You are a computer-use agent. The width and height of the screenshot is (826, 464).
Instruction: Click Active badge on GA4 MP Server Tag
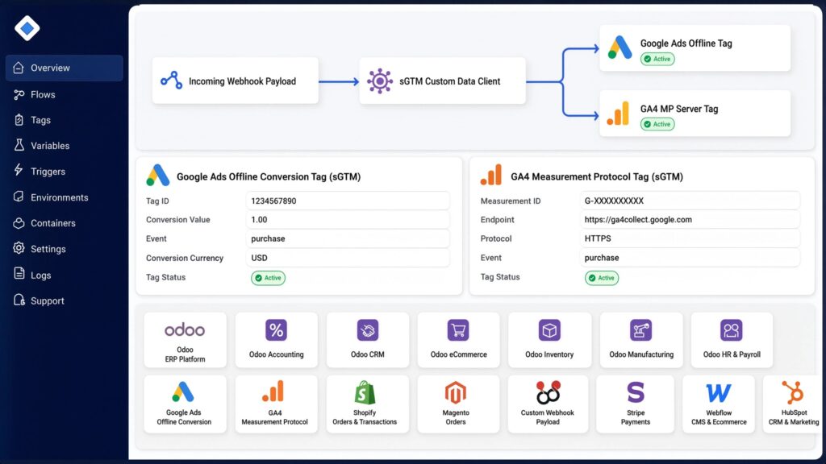click(657, 124)
